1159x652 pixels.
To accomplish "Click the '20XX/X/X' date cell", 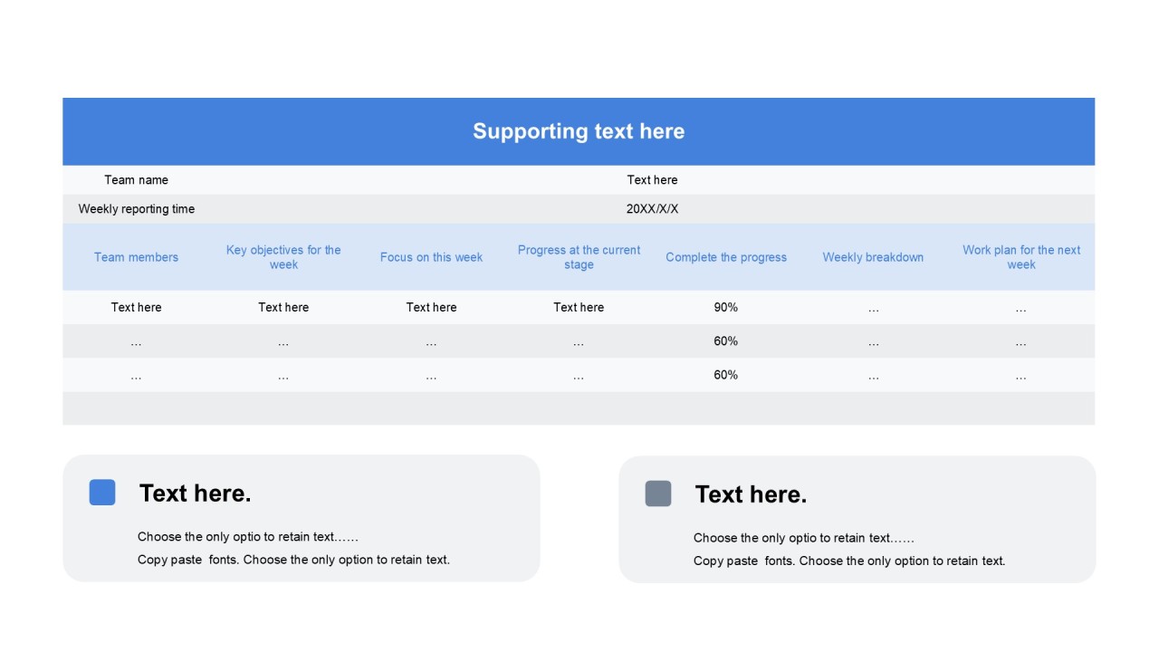I will (x=652, y=209).
